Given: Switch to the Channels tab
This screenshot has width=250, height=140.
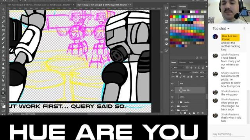Looking at the screenshot, I should click(182, 62).
